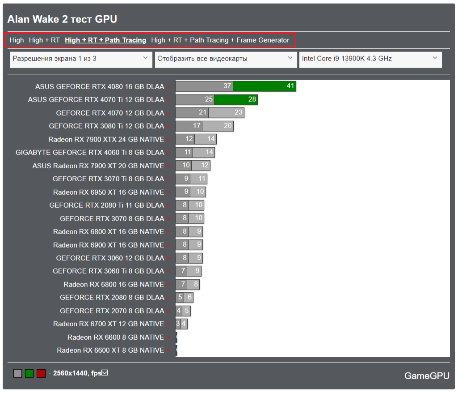
Task: Click the green 28 fps bar for RTX 4070 Ti
Action: click(x=236, y=99)
